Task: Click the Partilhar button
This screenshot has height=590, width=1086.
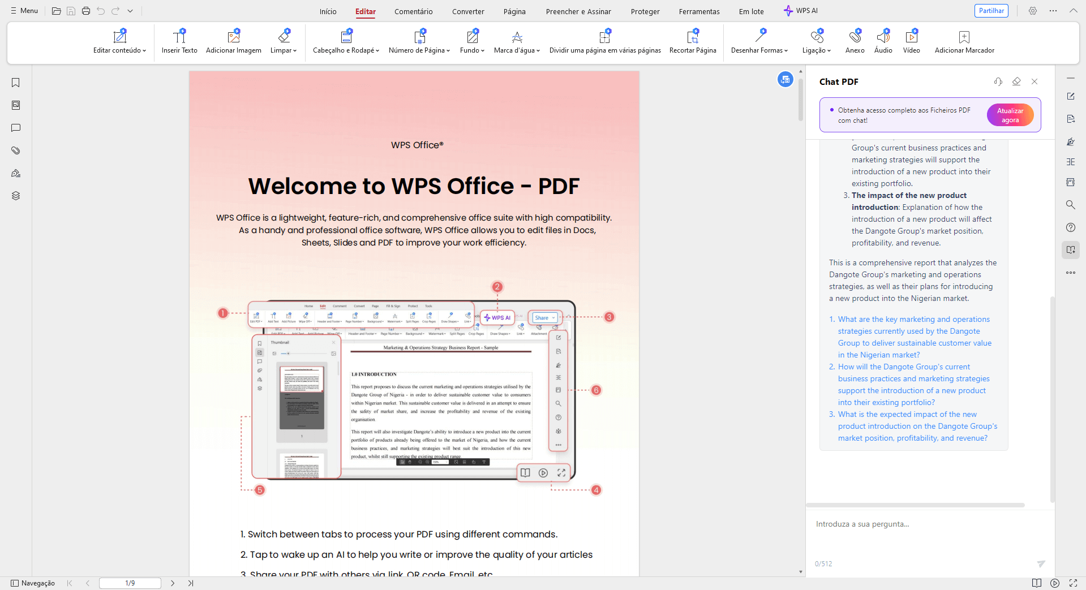Action: point(991,11)
